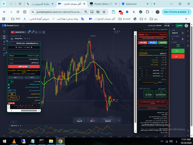The height and width of the screenshot is (145, 193).
Task: Click the Chrome extensions puzzle icon
Action: point(147,12)
